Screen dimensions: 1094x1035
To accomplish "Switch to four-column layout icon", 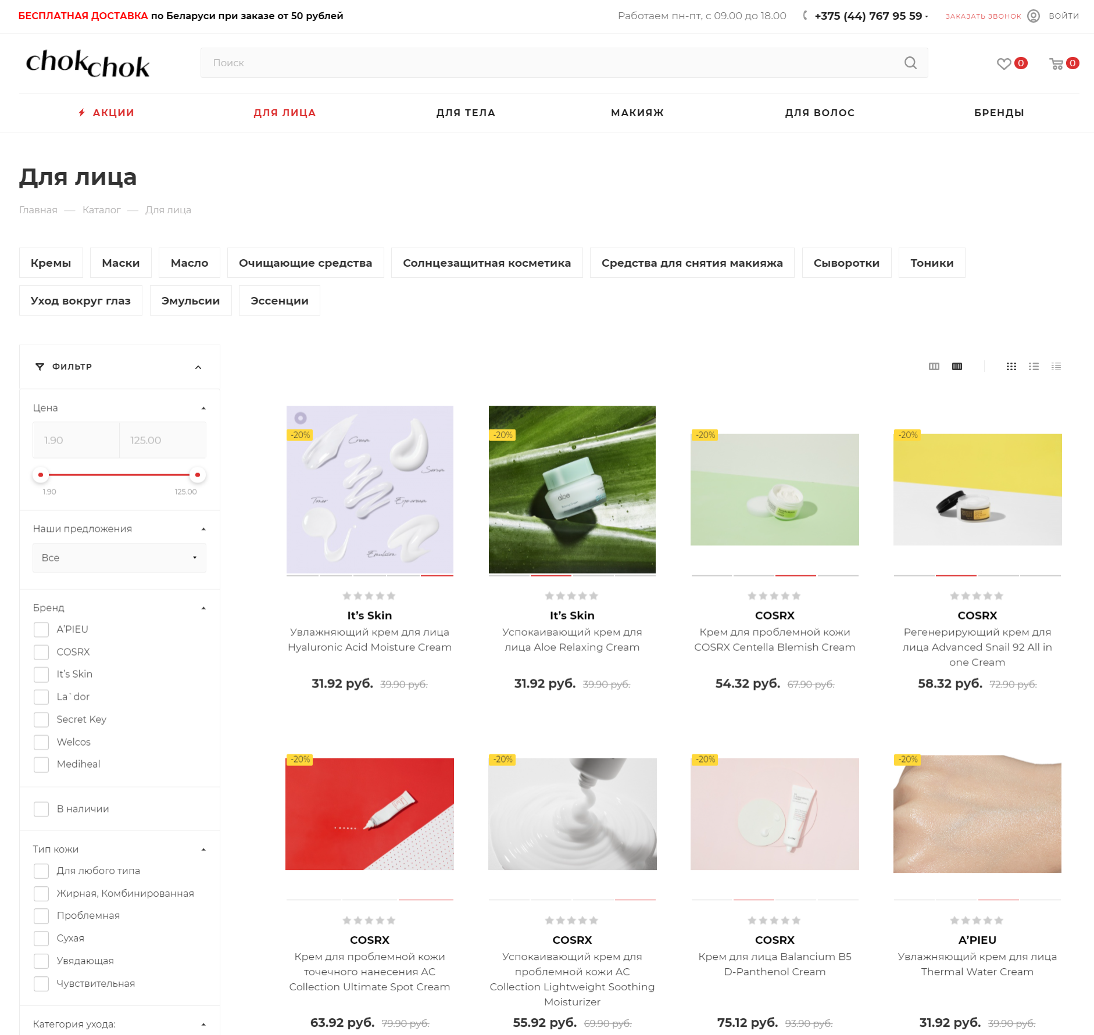I will coord(957,367).
